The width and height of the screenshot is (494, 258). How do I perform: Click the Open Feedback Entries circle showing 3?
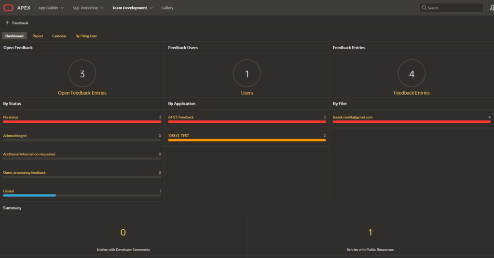pos(82,73)
